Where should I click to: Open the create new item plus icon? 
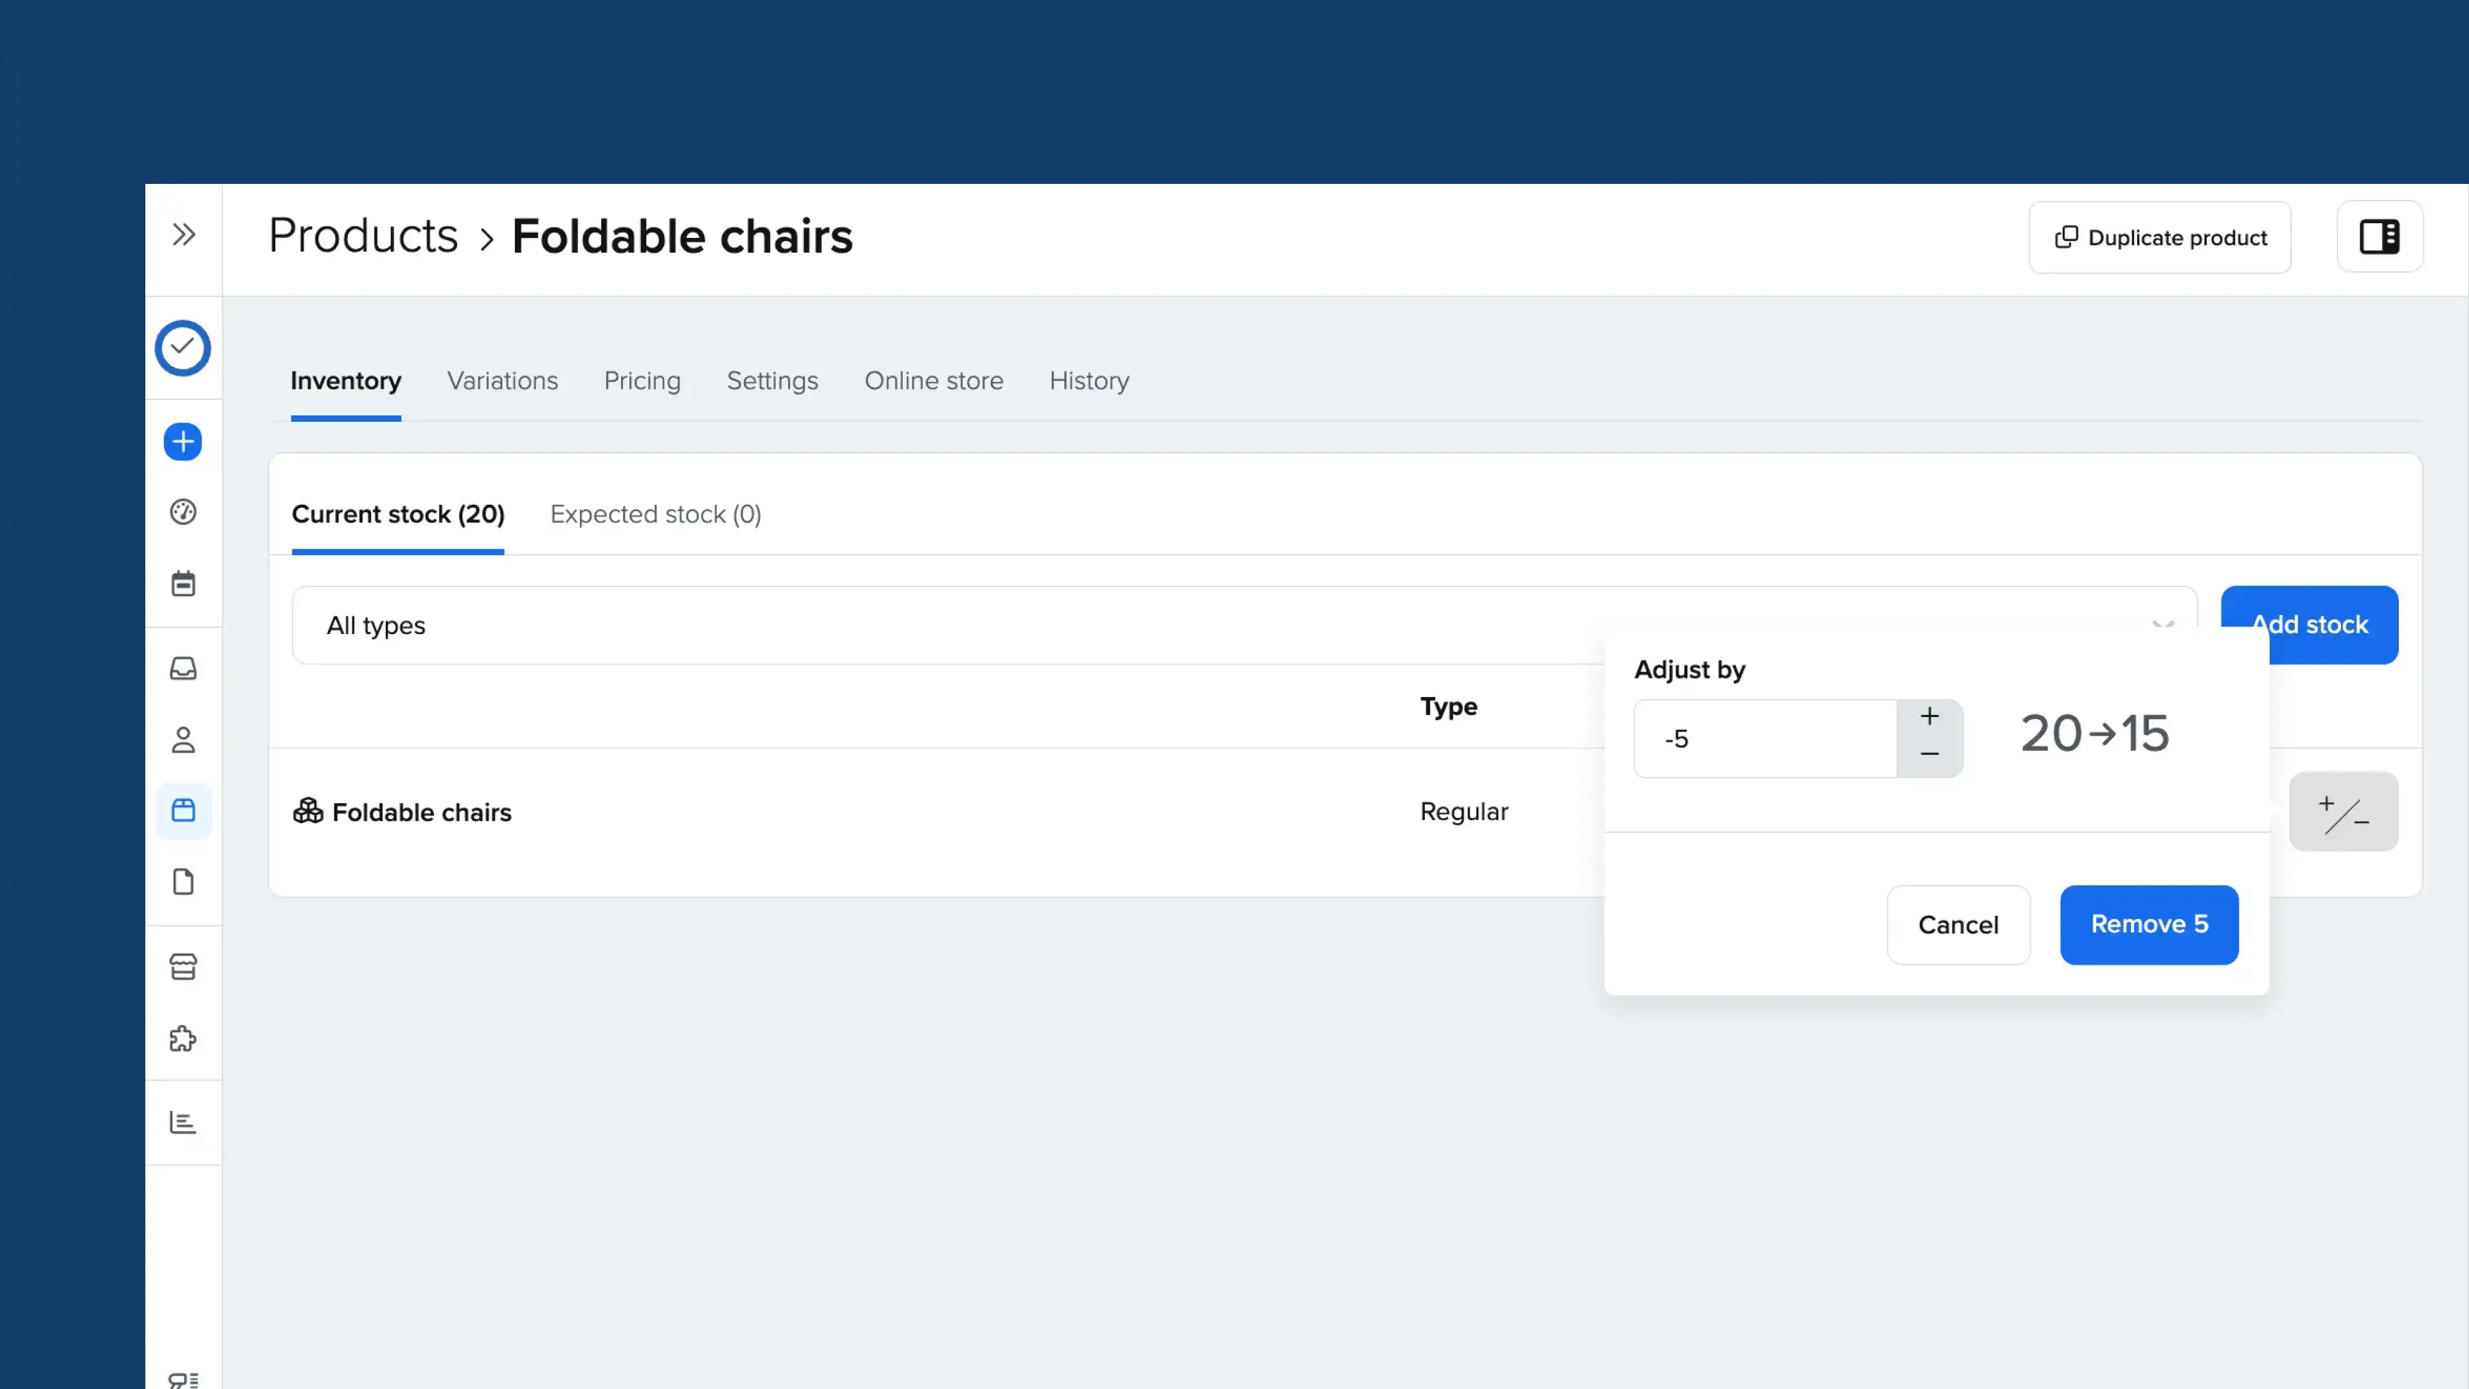[x=183, y=441]
